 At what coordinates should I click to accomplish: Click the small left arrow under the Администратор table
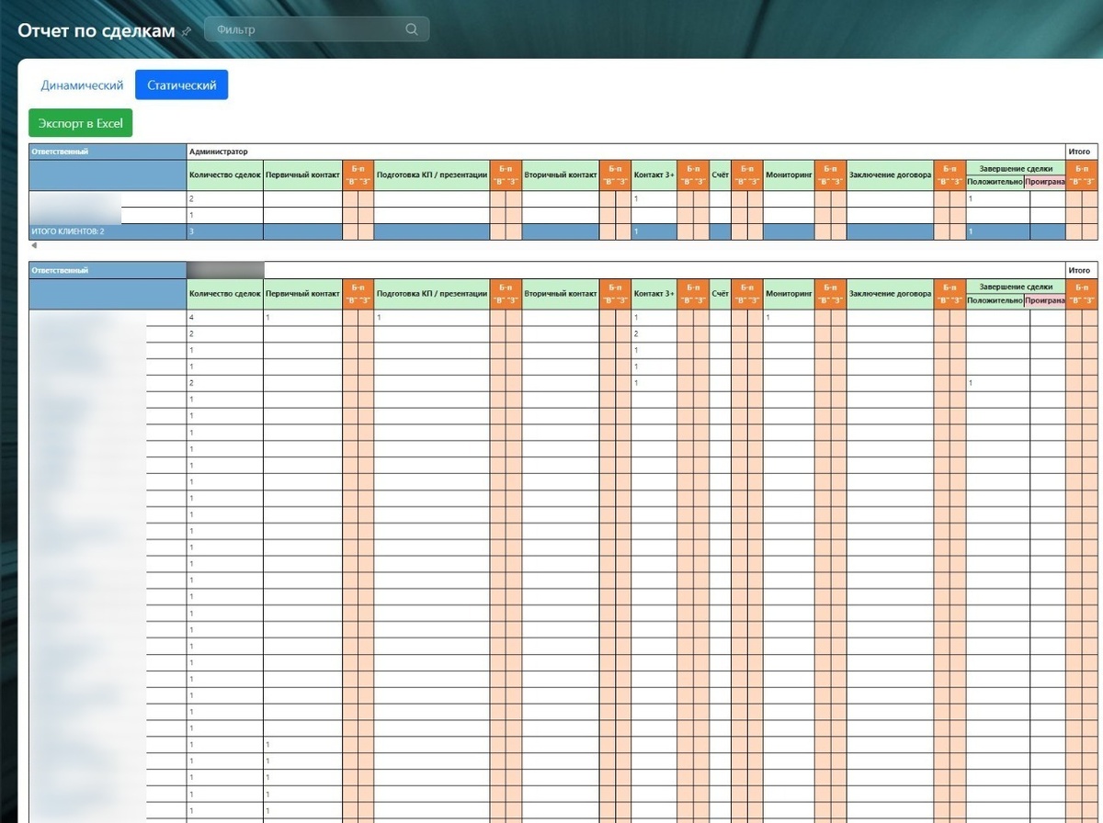pos(34,246)
